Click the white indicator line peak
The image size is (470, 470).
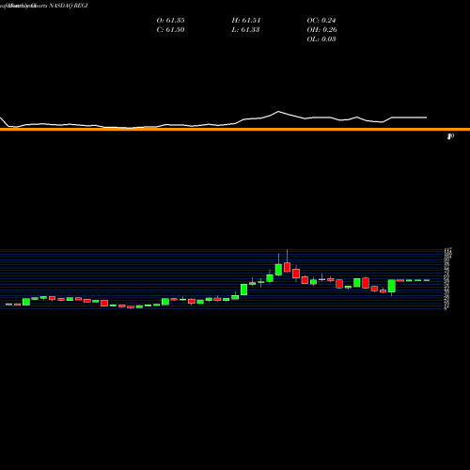pyautogui.click(x=278, y=112)
